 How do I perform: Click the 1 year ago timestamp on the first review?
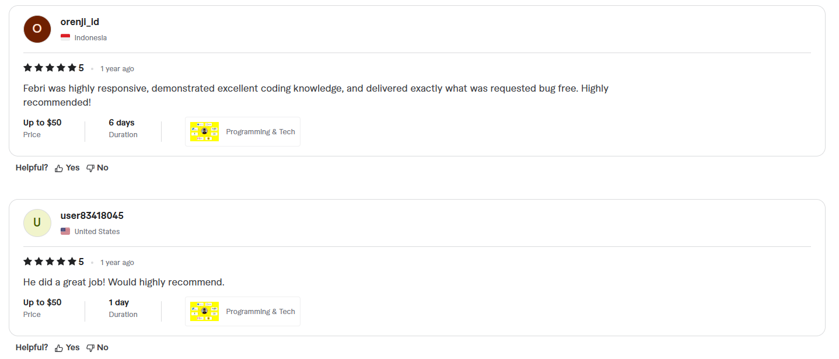117,68
